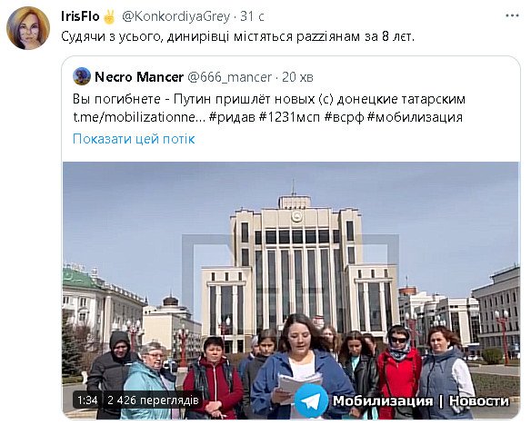Click Показати цей потік link
This screenshot has height=425, width=531.
(134, 139)
